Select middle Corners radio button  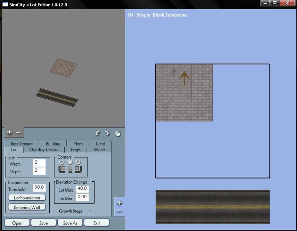(70, 162)
